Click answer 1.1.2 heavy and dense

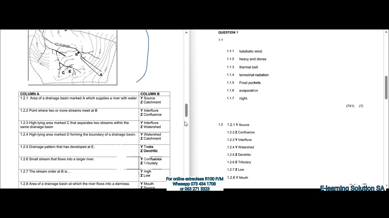click(x=246, y=59)
